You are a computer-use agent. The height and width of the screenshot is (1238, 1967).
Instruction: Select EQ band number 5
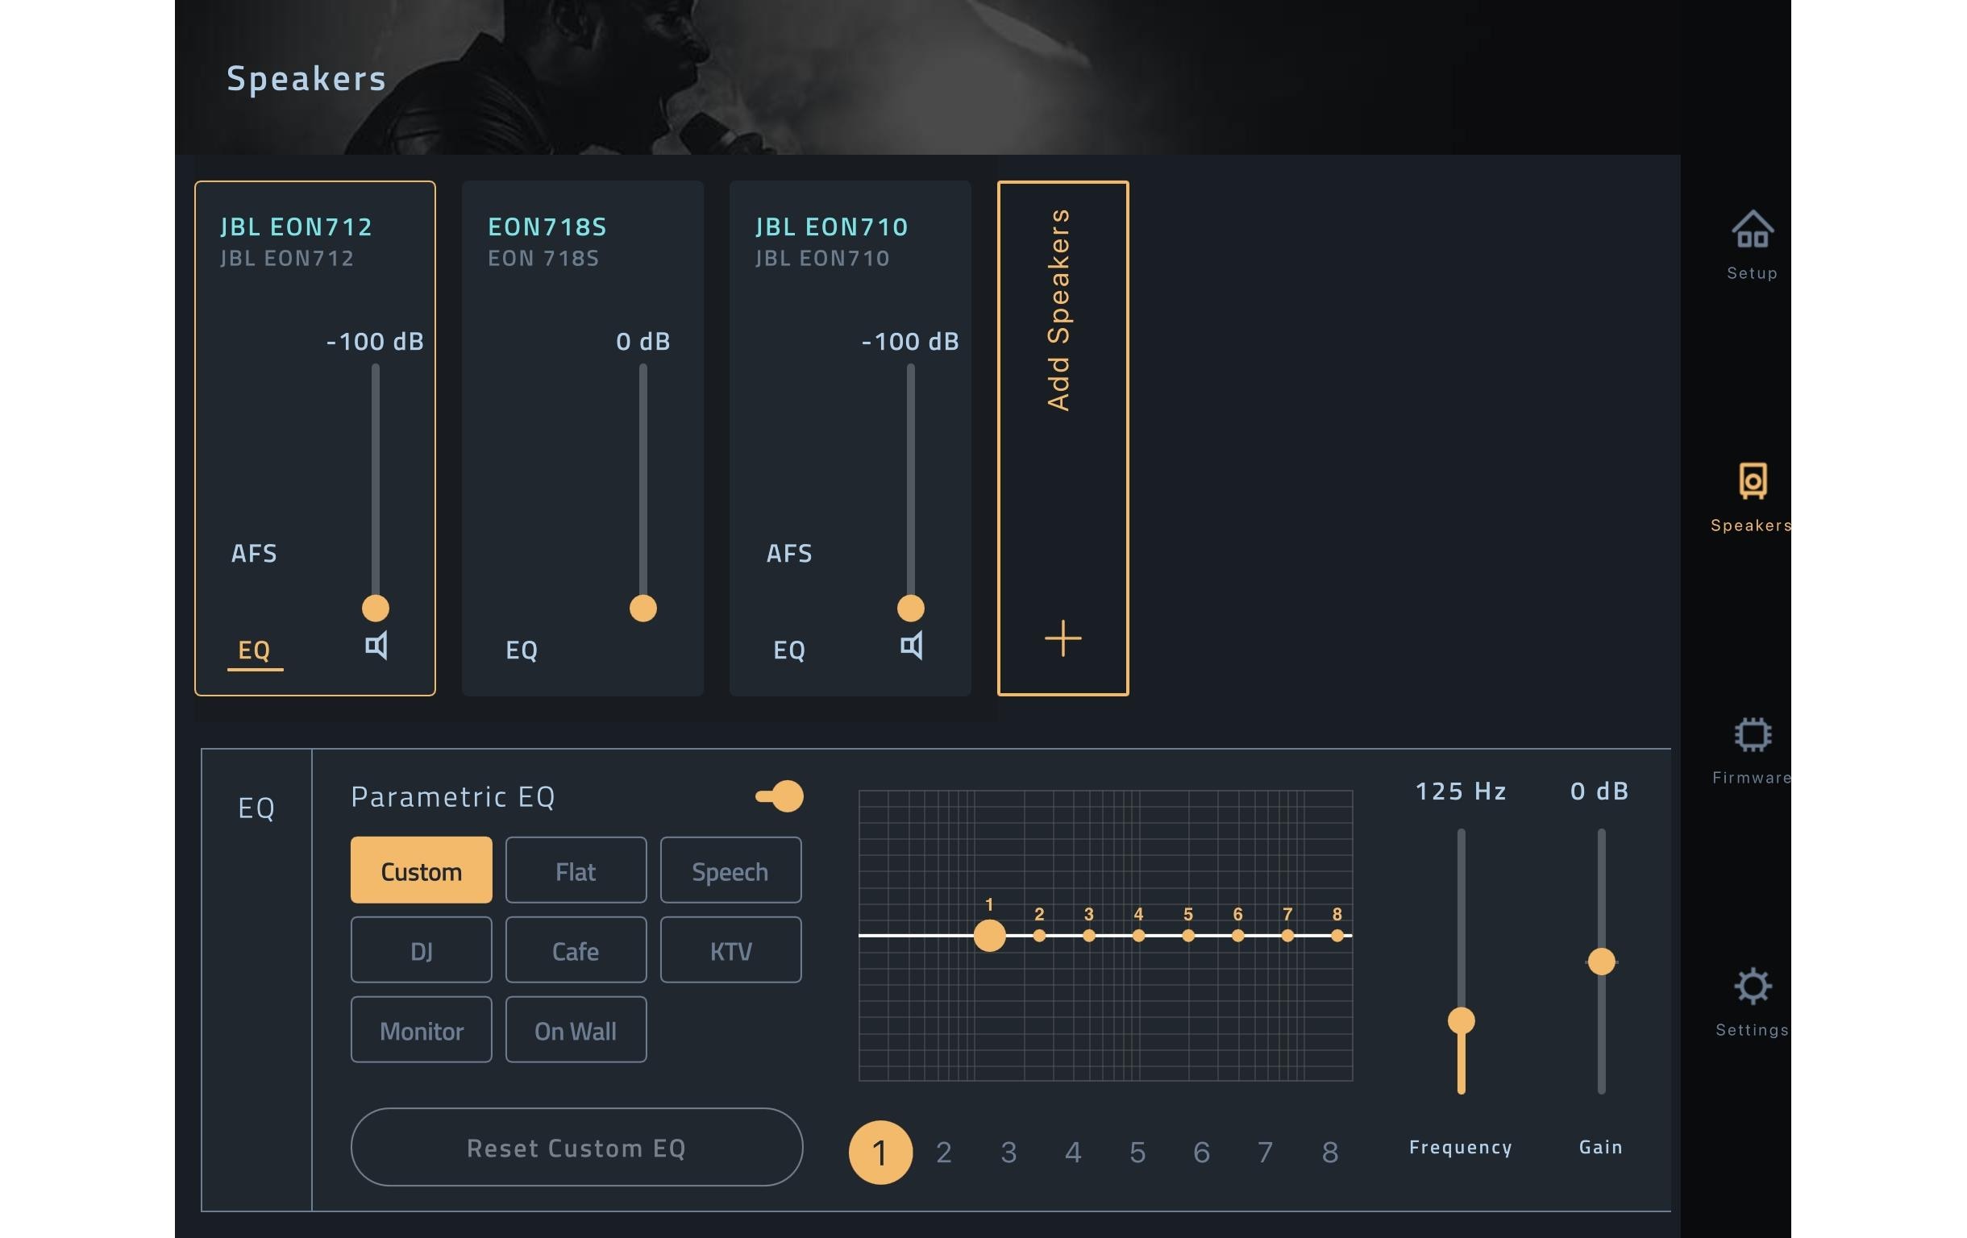tap(1137, 1153)
